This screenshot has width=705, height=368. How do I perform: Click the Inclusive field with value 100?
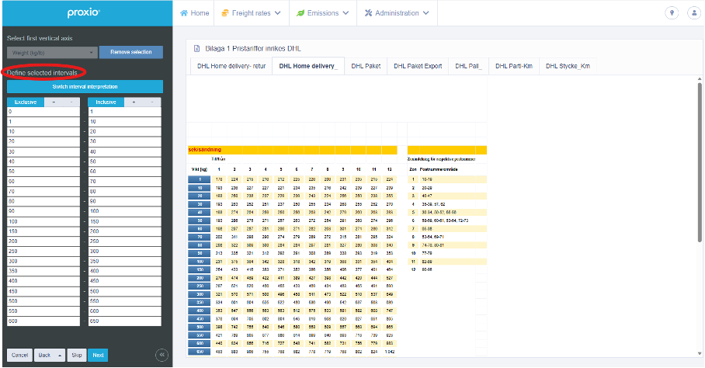click(x=124, y=211)
